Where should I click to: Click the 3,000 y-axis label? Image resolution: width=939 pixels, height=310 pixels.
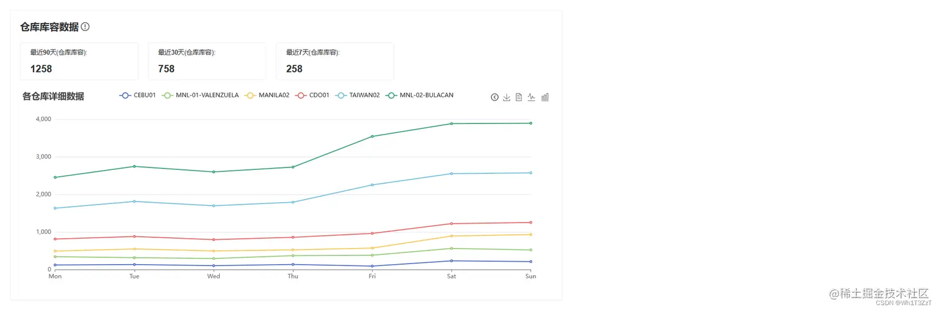[43, 157]
